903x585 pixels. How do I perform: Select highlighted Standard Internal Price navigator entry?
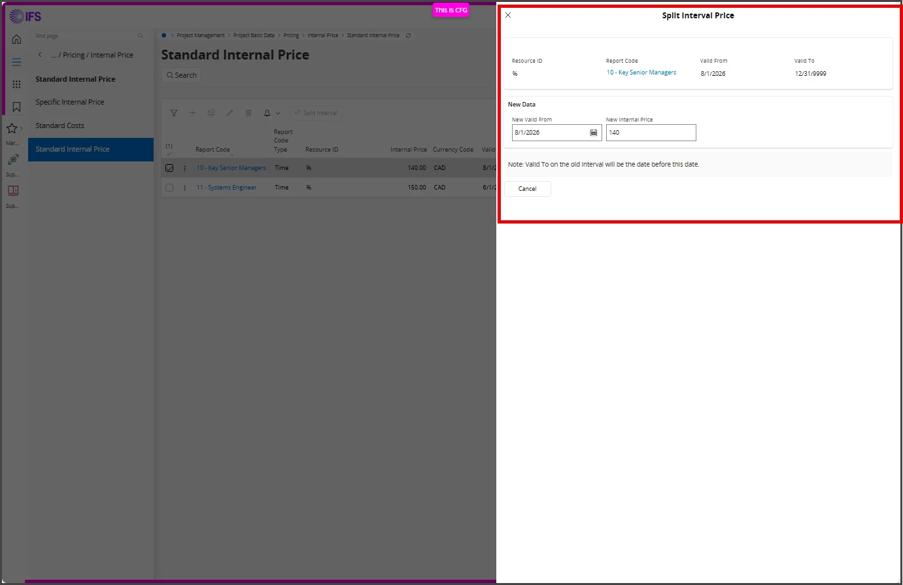[x=91, y=149]
